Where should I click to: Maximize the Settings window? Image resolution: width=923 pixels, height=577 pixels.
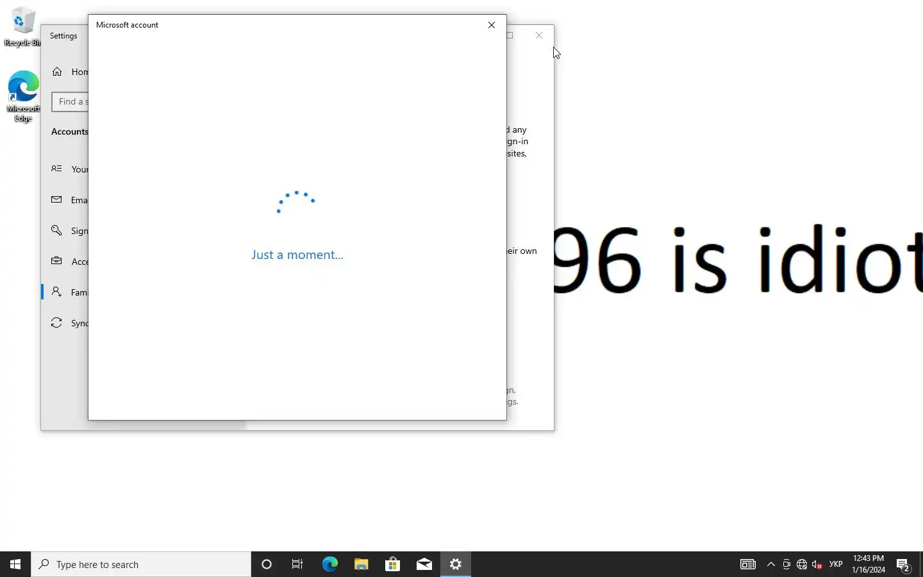pyautogui.click(x=510, y=35)
